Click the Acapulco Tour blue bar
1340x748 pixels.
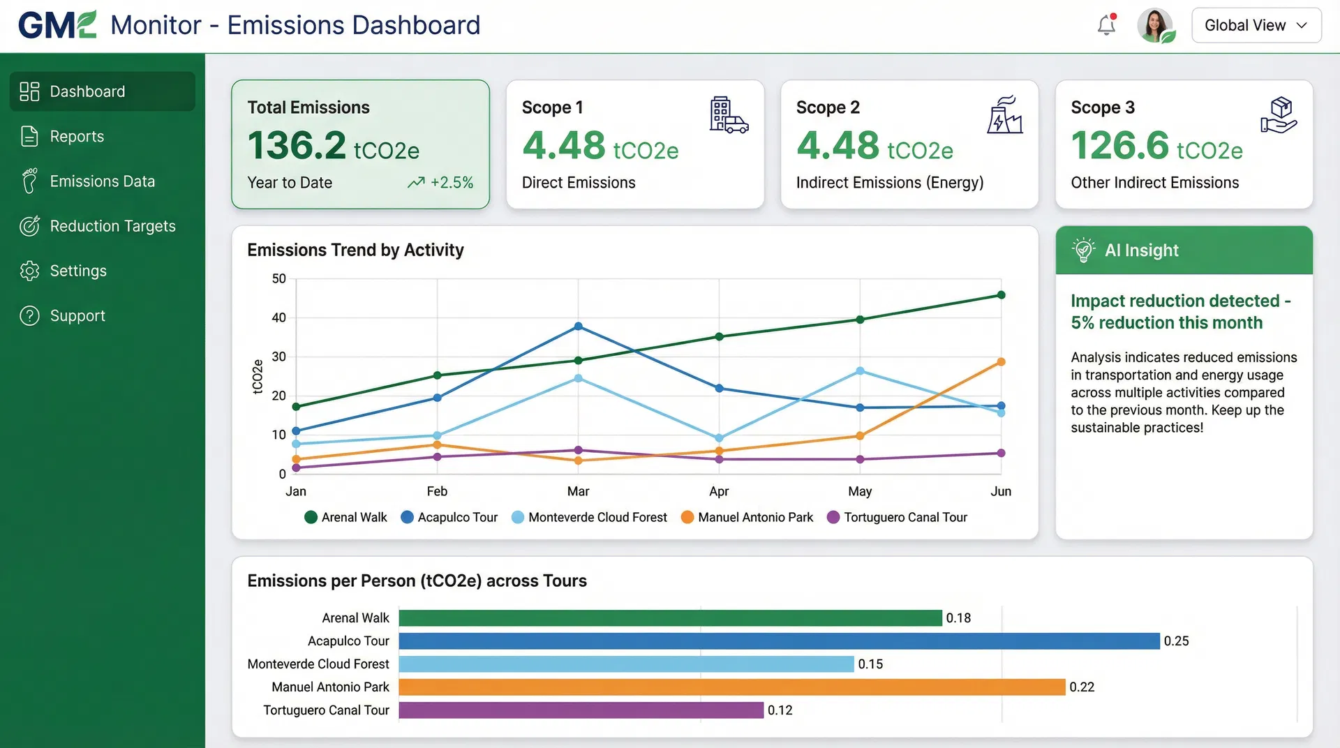(778, 641)
